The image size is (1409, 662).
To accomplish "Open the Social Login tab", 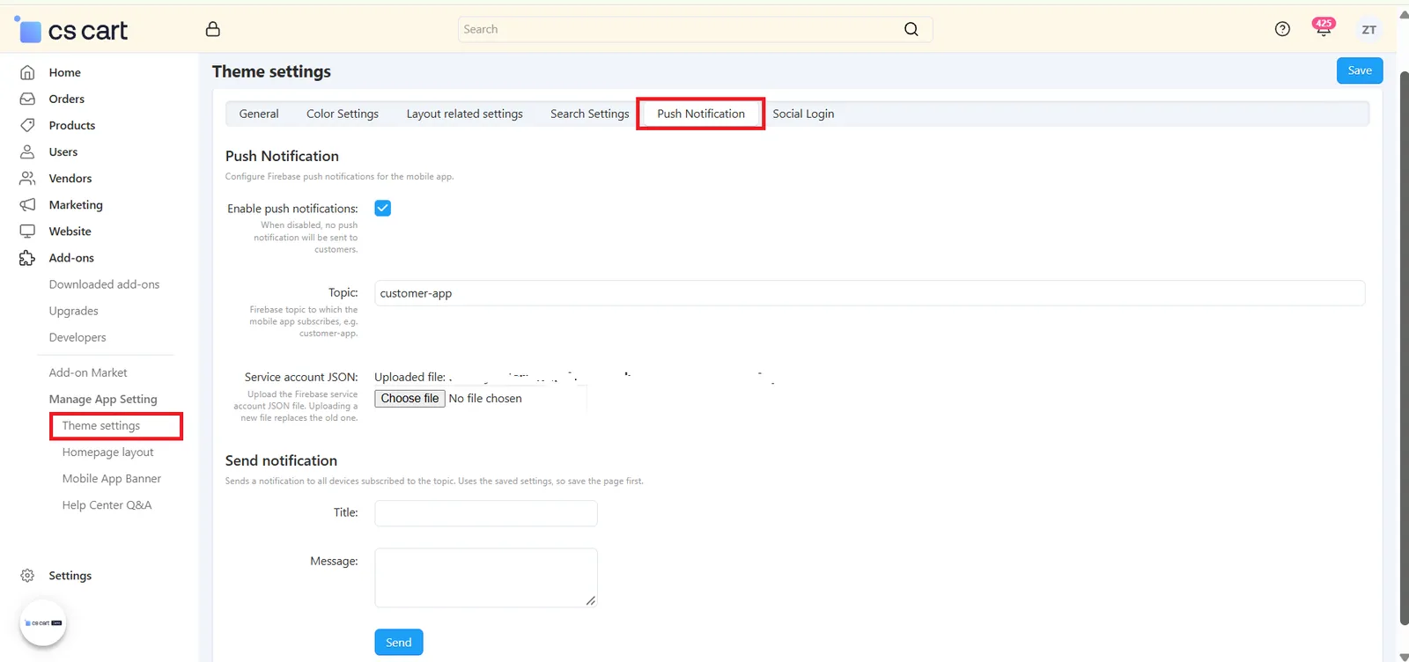I will coord(803,114).
